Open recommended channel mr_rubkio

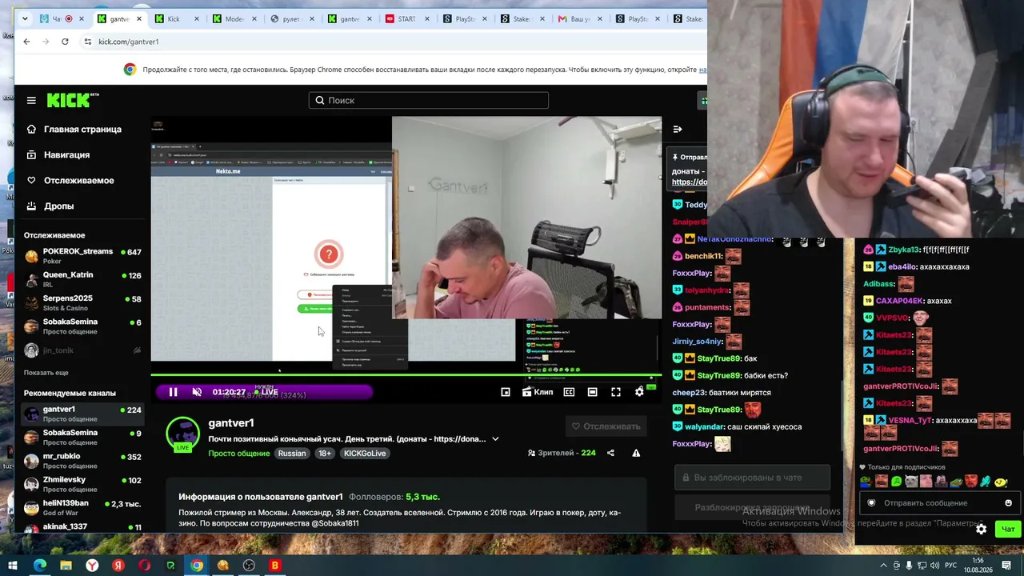point(82,461)
